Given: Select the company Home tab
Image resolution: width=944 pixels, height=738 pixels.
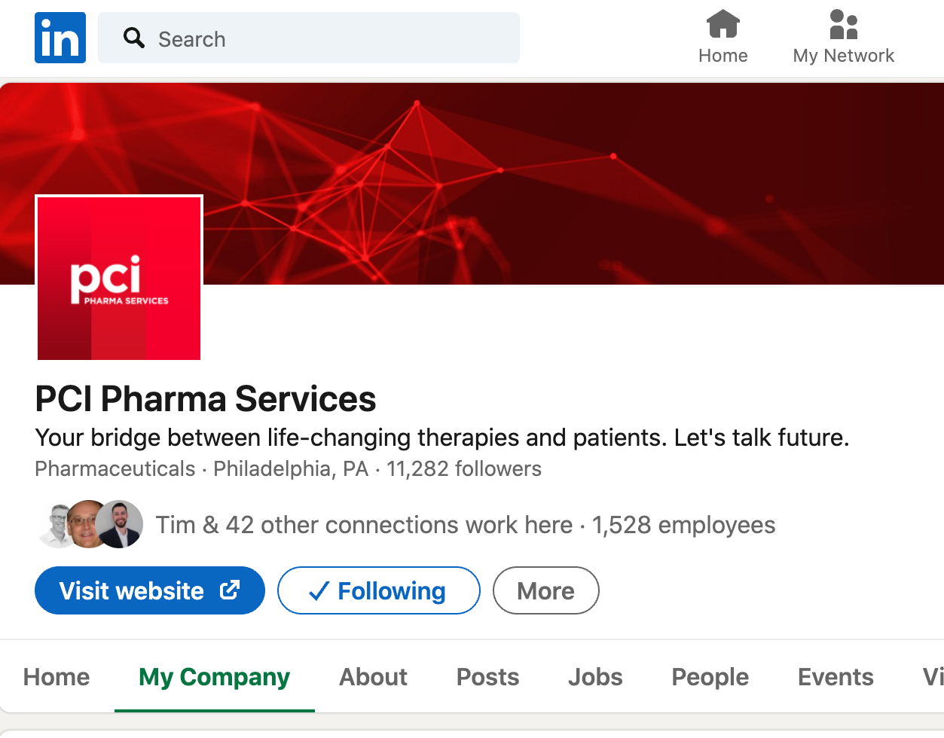Looking at the screenshot, I should [x=57, y=677].
